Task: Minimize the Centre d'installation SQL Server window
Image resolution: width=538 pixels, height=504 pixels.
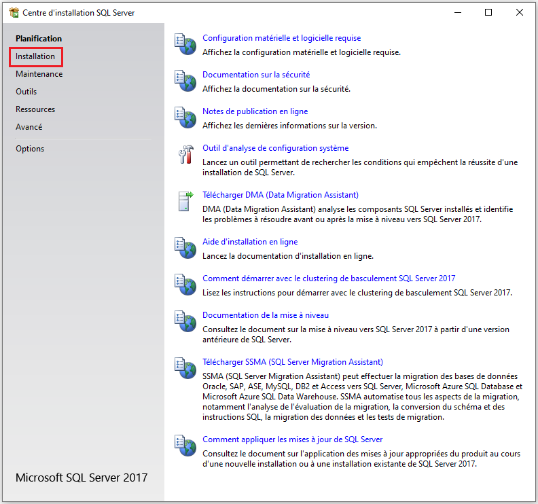Action: pyautogui.click(x=458, y=13)
